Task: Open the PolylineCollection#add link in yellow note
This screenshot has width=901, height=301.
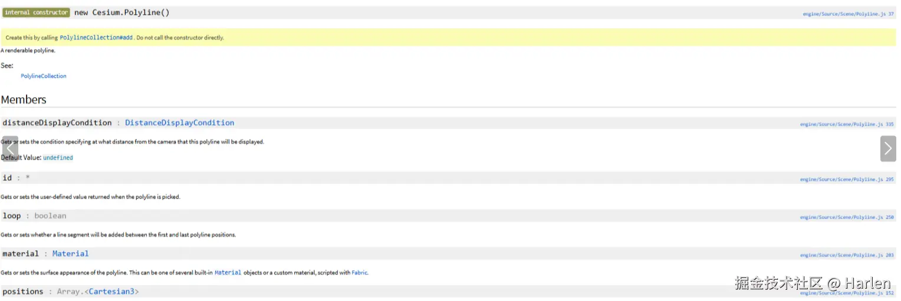Action: coord(96,38)
